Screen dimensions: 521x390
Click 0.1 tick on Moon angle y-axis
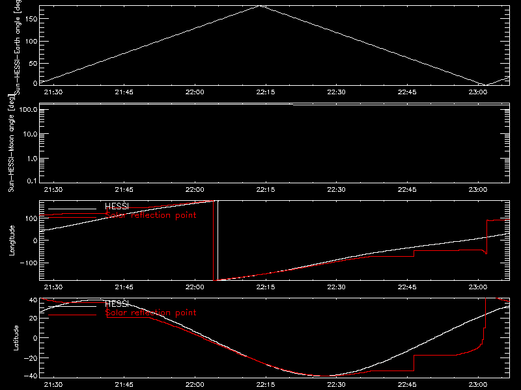click(32, 181)
